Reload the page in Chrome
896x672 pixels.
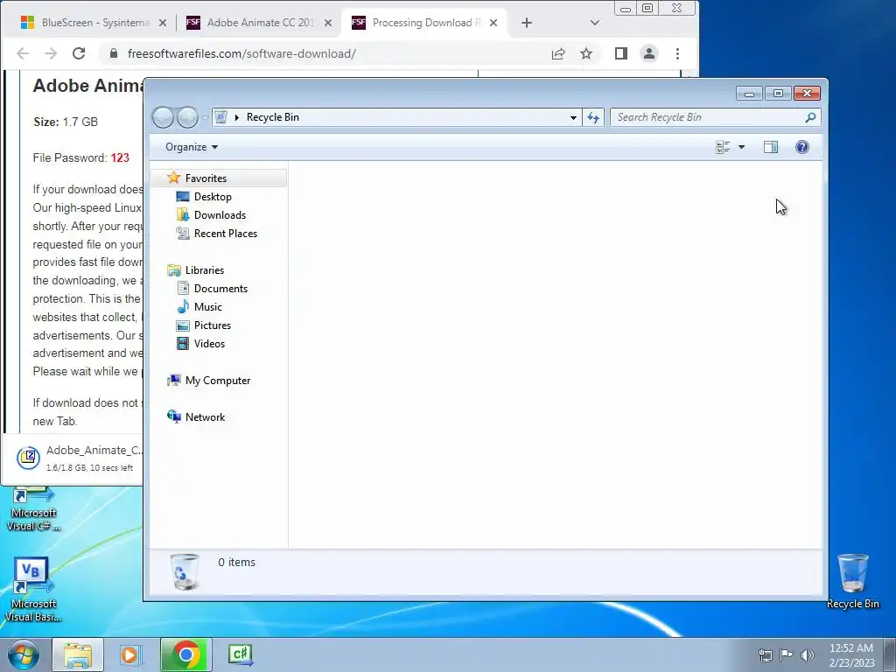79,53
